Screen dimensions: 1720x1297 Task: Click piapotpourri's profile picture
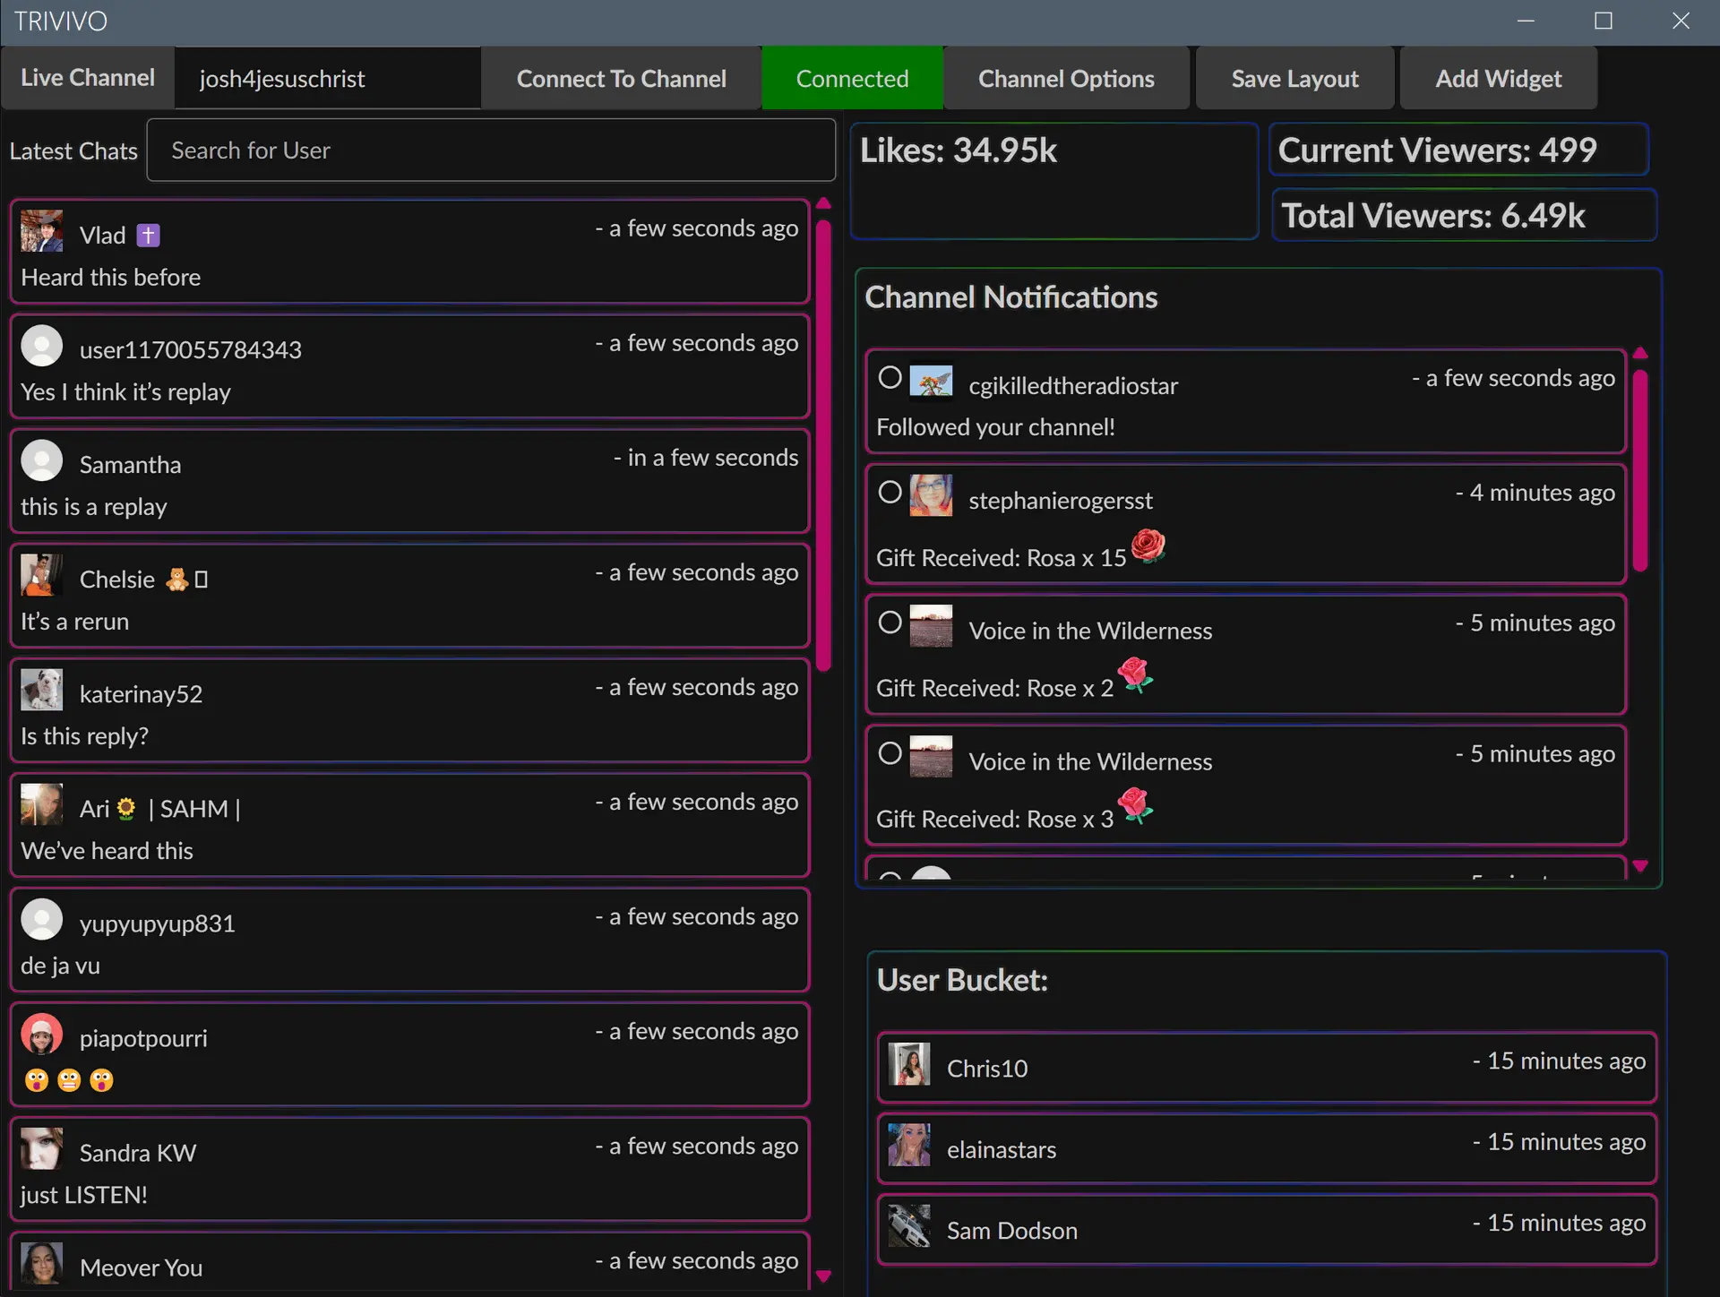click(x=41, y=1035)
